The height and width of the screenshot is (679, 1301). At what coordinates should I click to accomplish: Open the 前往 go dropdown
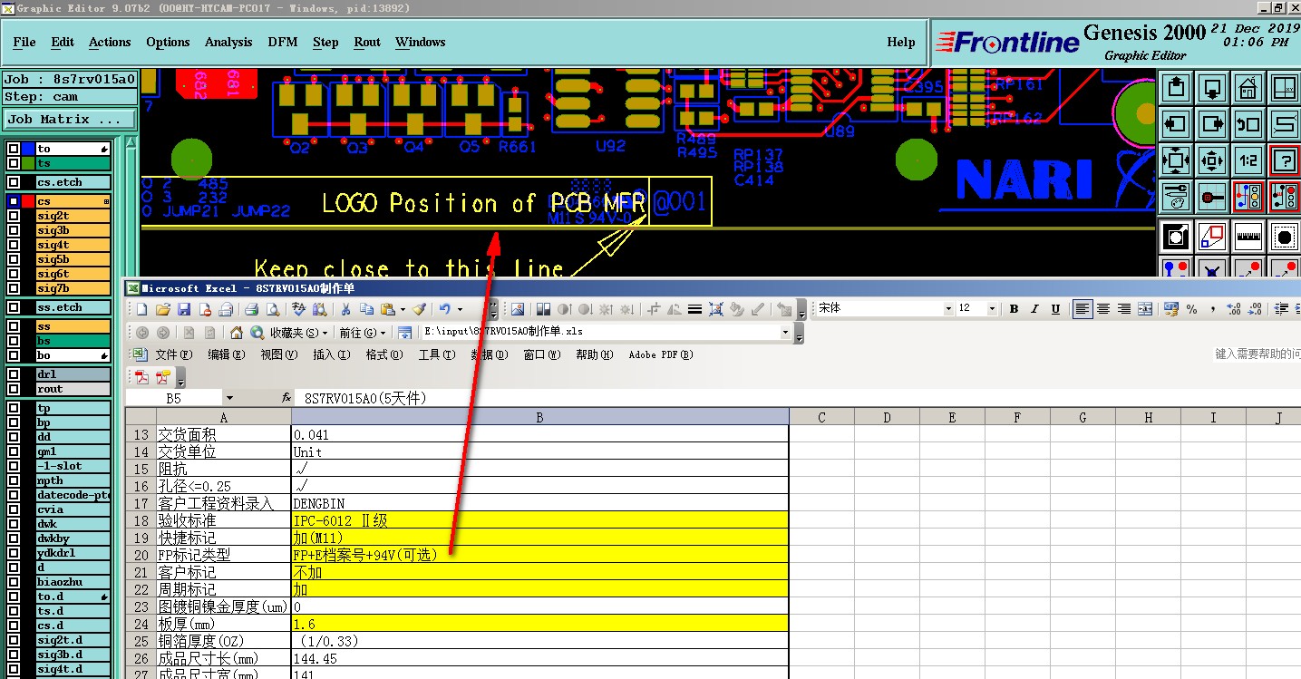(362, 333)
